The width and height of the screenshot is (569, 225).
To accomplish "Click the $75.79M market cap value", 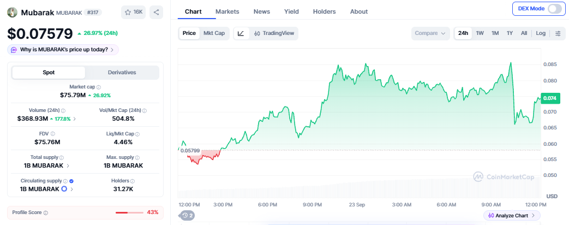I will 73,95.
